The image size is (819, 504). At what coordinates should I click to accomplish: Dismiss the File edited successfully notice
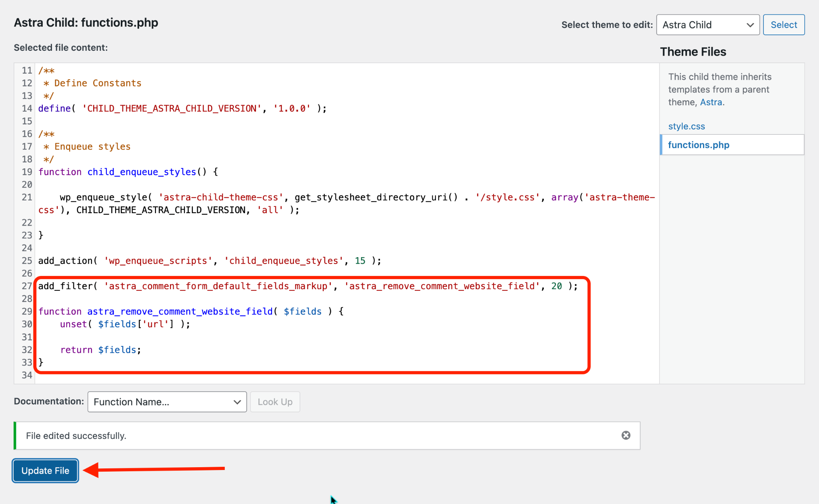click(626, 435)
